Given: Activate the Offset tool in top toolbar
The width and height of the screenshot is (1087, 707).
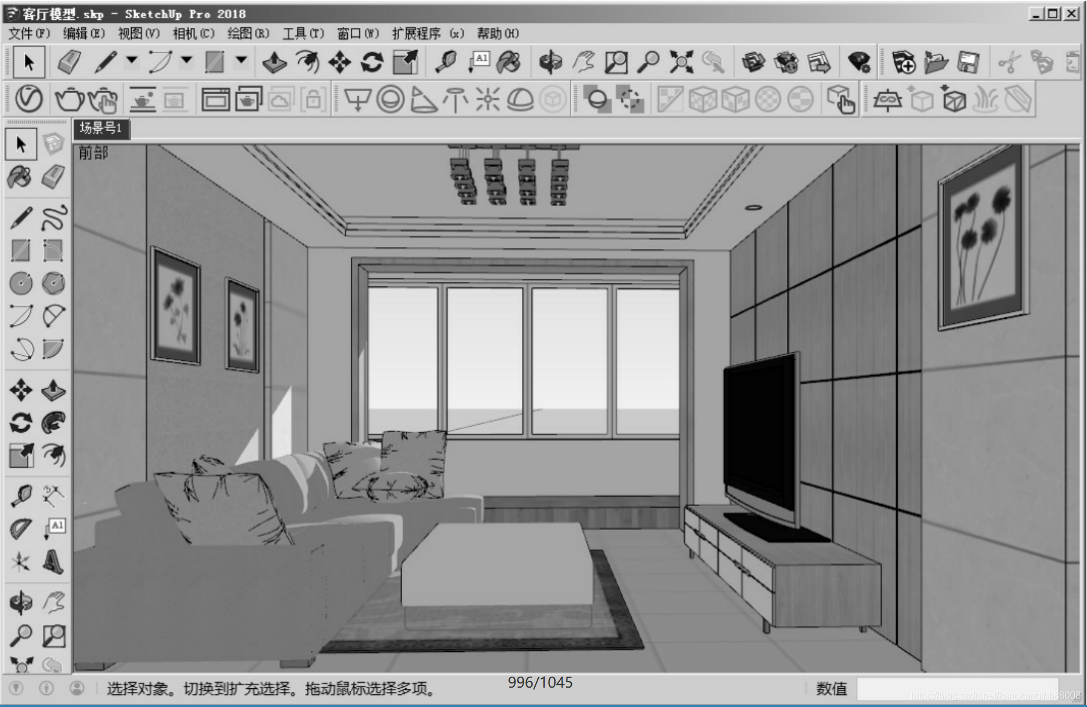Looking at the screenshot, I should [307, 62].
